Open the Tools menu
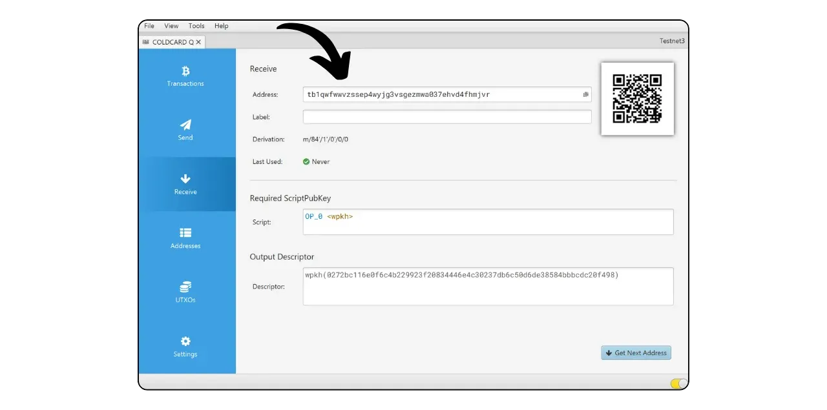Viewport: 827px width, 410px height. pyautogui.click(x=196, y=26)
